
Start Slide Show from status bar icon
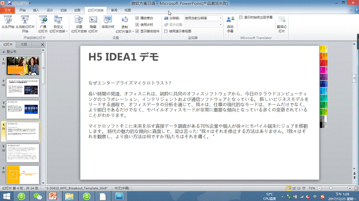click(x=304, y=188)
